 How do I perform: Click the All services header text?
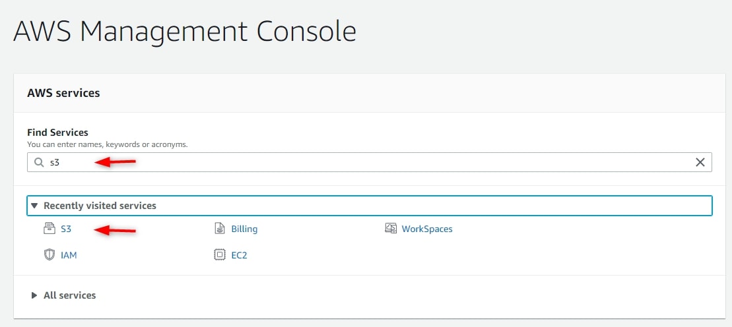[69, 295]
